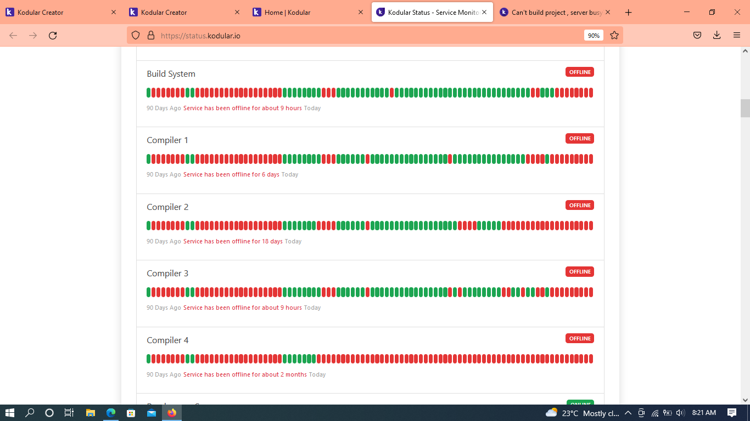Reload the page with the refresh icon

(53, 36)
